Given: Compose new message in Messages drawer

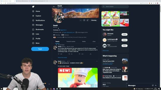Looking at the screenshot, I should click(x=153, y=85).
